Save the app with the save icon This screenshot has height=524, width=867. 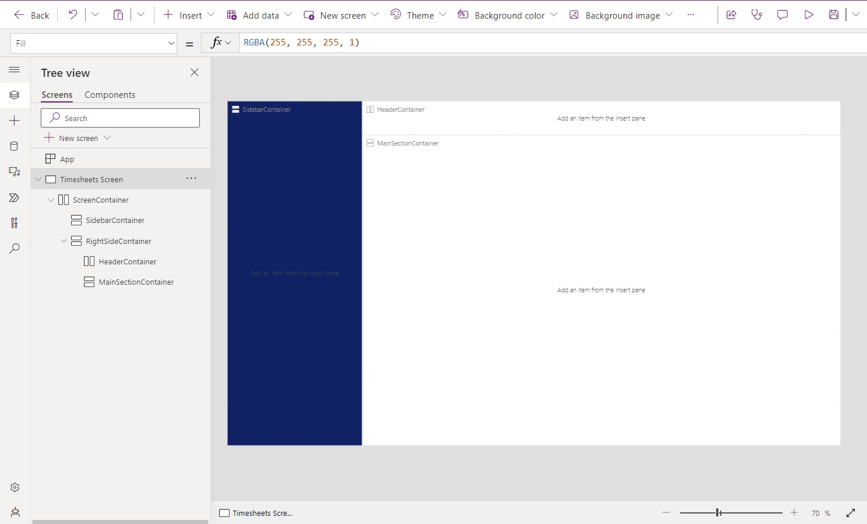point(833,15)
